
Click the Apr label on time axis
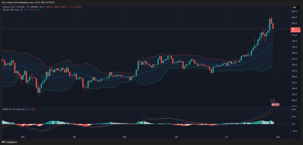click(x=75, y=137)
